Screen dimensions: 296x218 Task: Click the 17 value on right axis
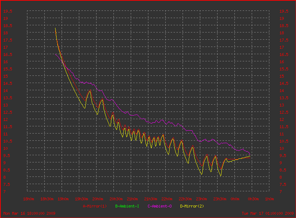tap(282, 47)
